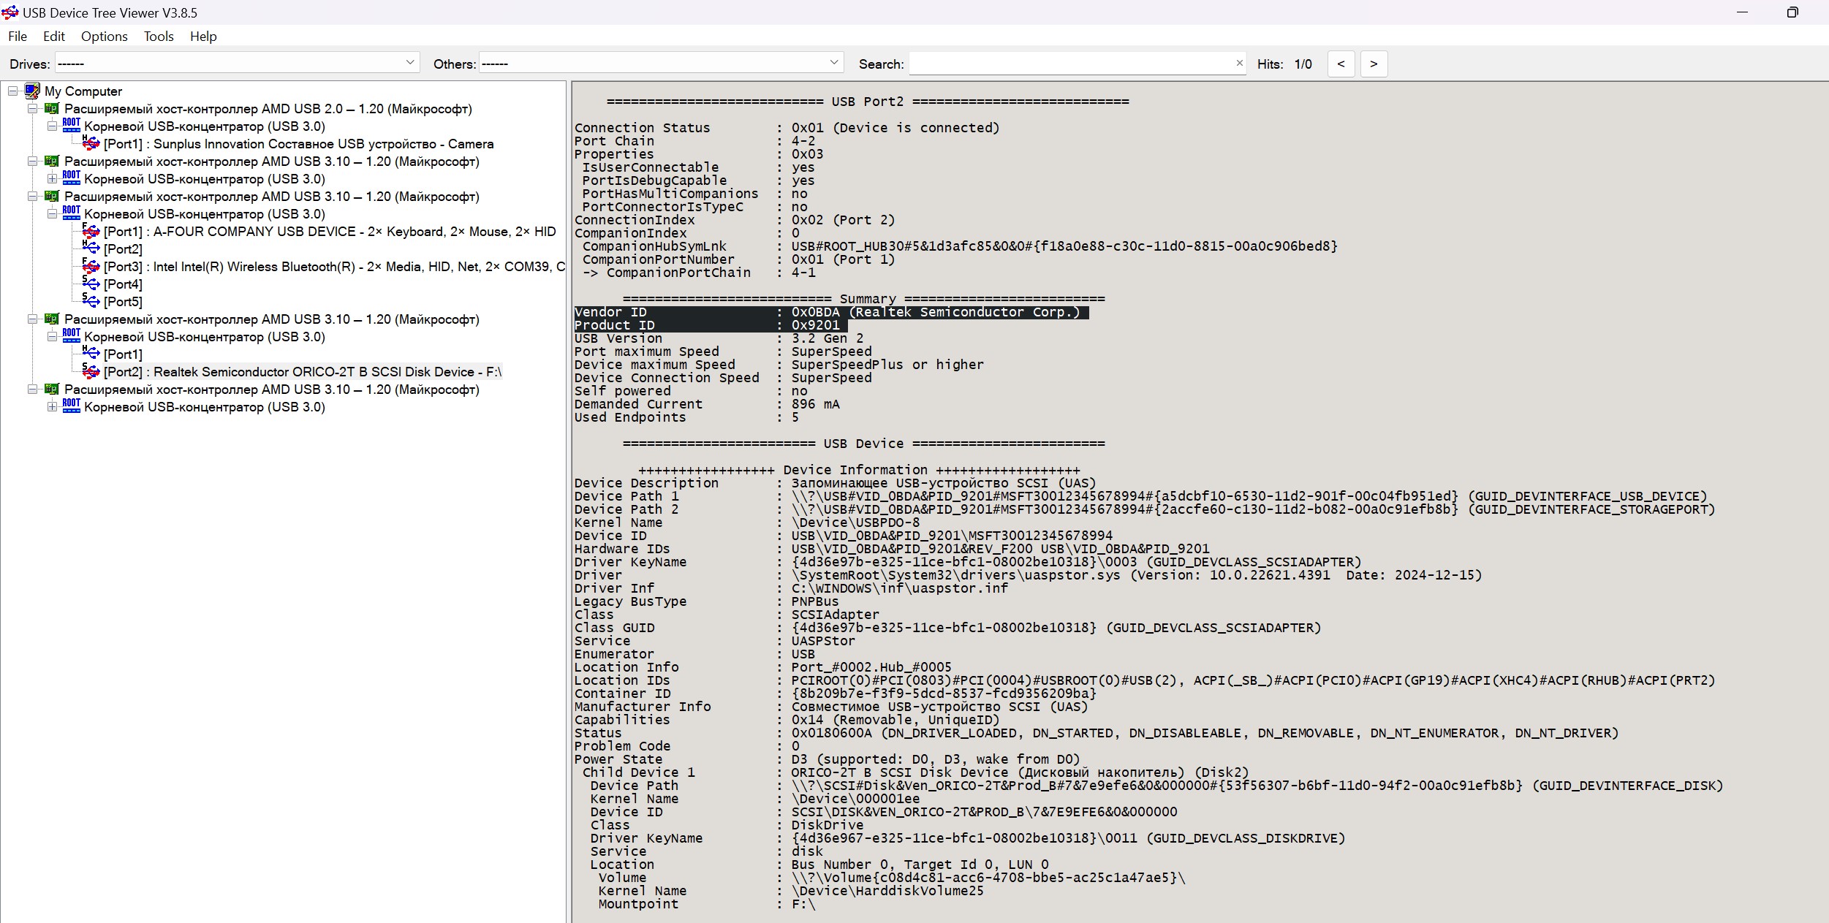Select empty Port5 tree item
The height and width of the screenshot is (923, 1829).
pyautogui.click(x=123, y=302)
